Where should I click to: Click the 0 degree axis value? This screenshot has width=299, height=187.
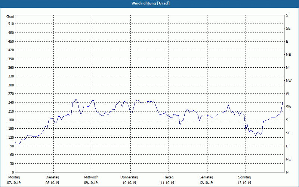click(13, 172)
